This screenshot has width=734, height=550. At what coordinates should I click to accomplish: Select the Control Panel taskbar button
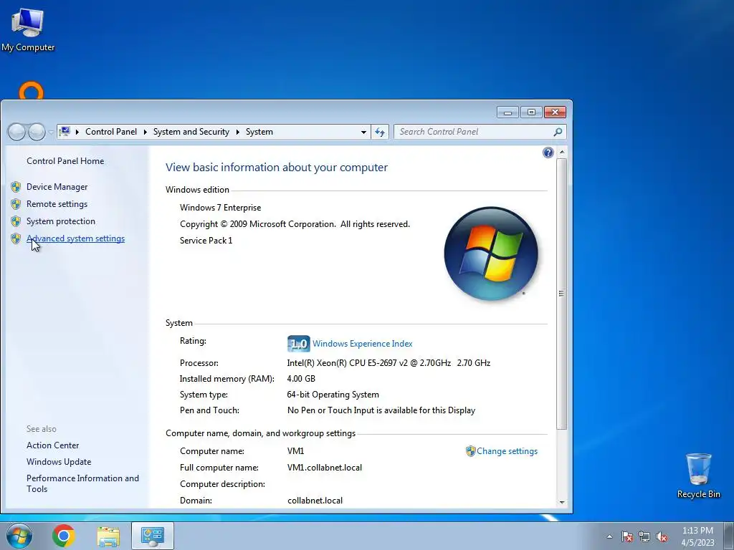point(153,536)
